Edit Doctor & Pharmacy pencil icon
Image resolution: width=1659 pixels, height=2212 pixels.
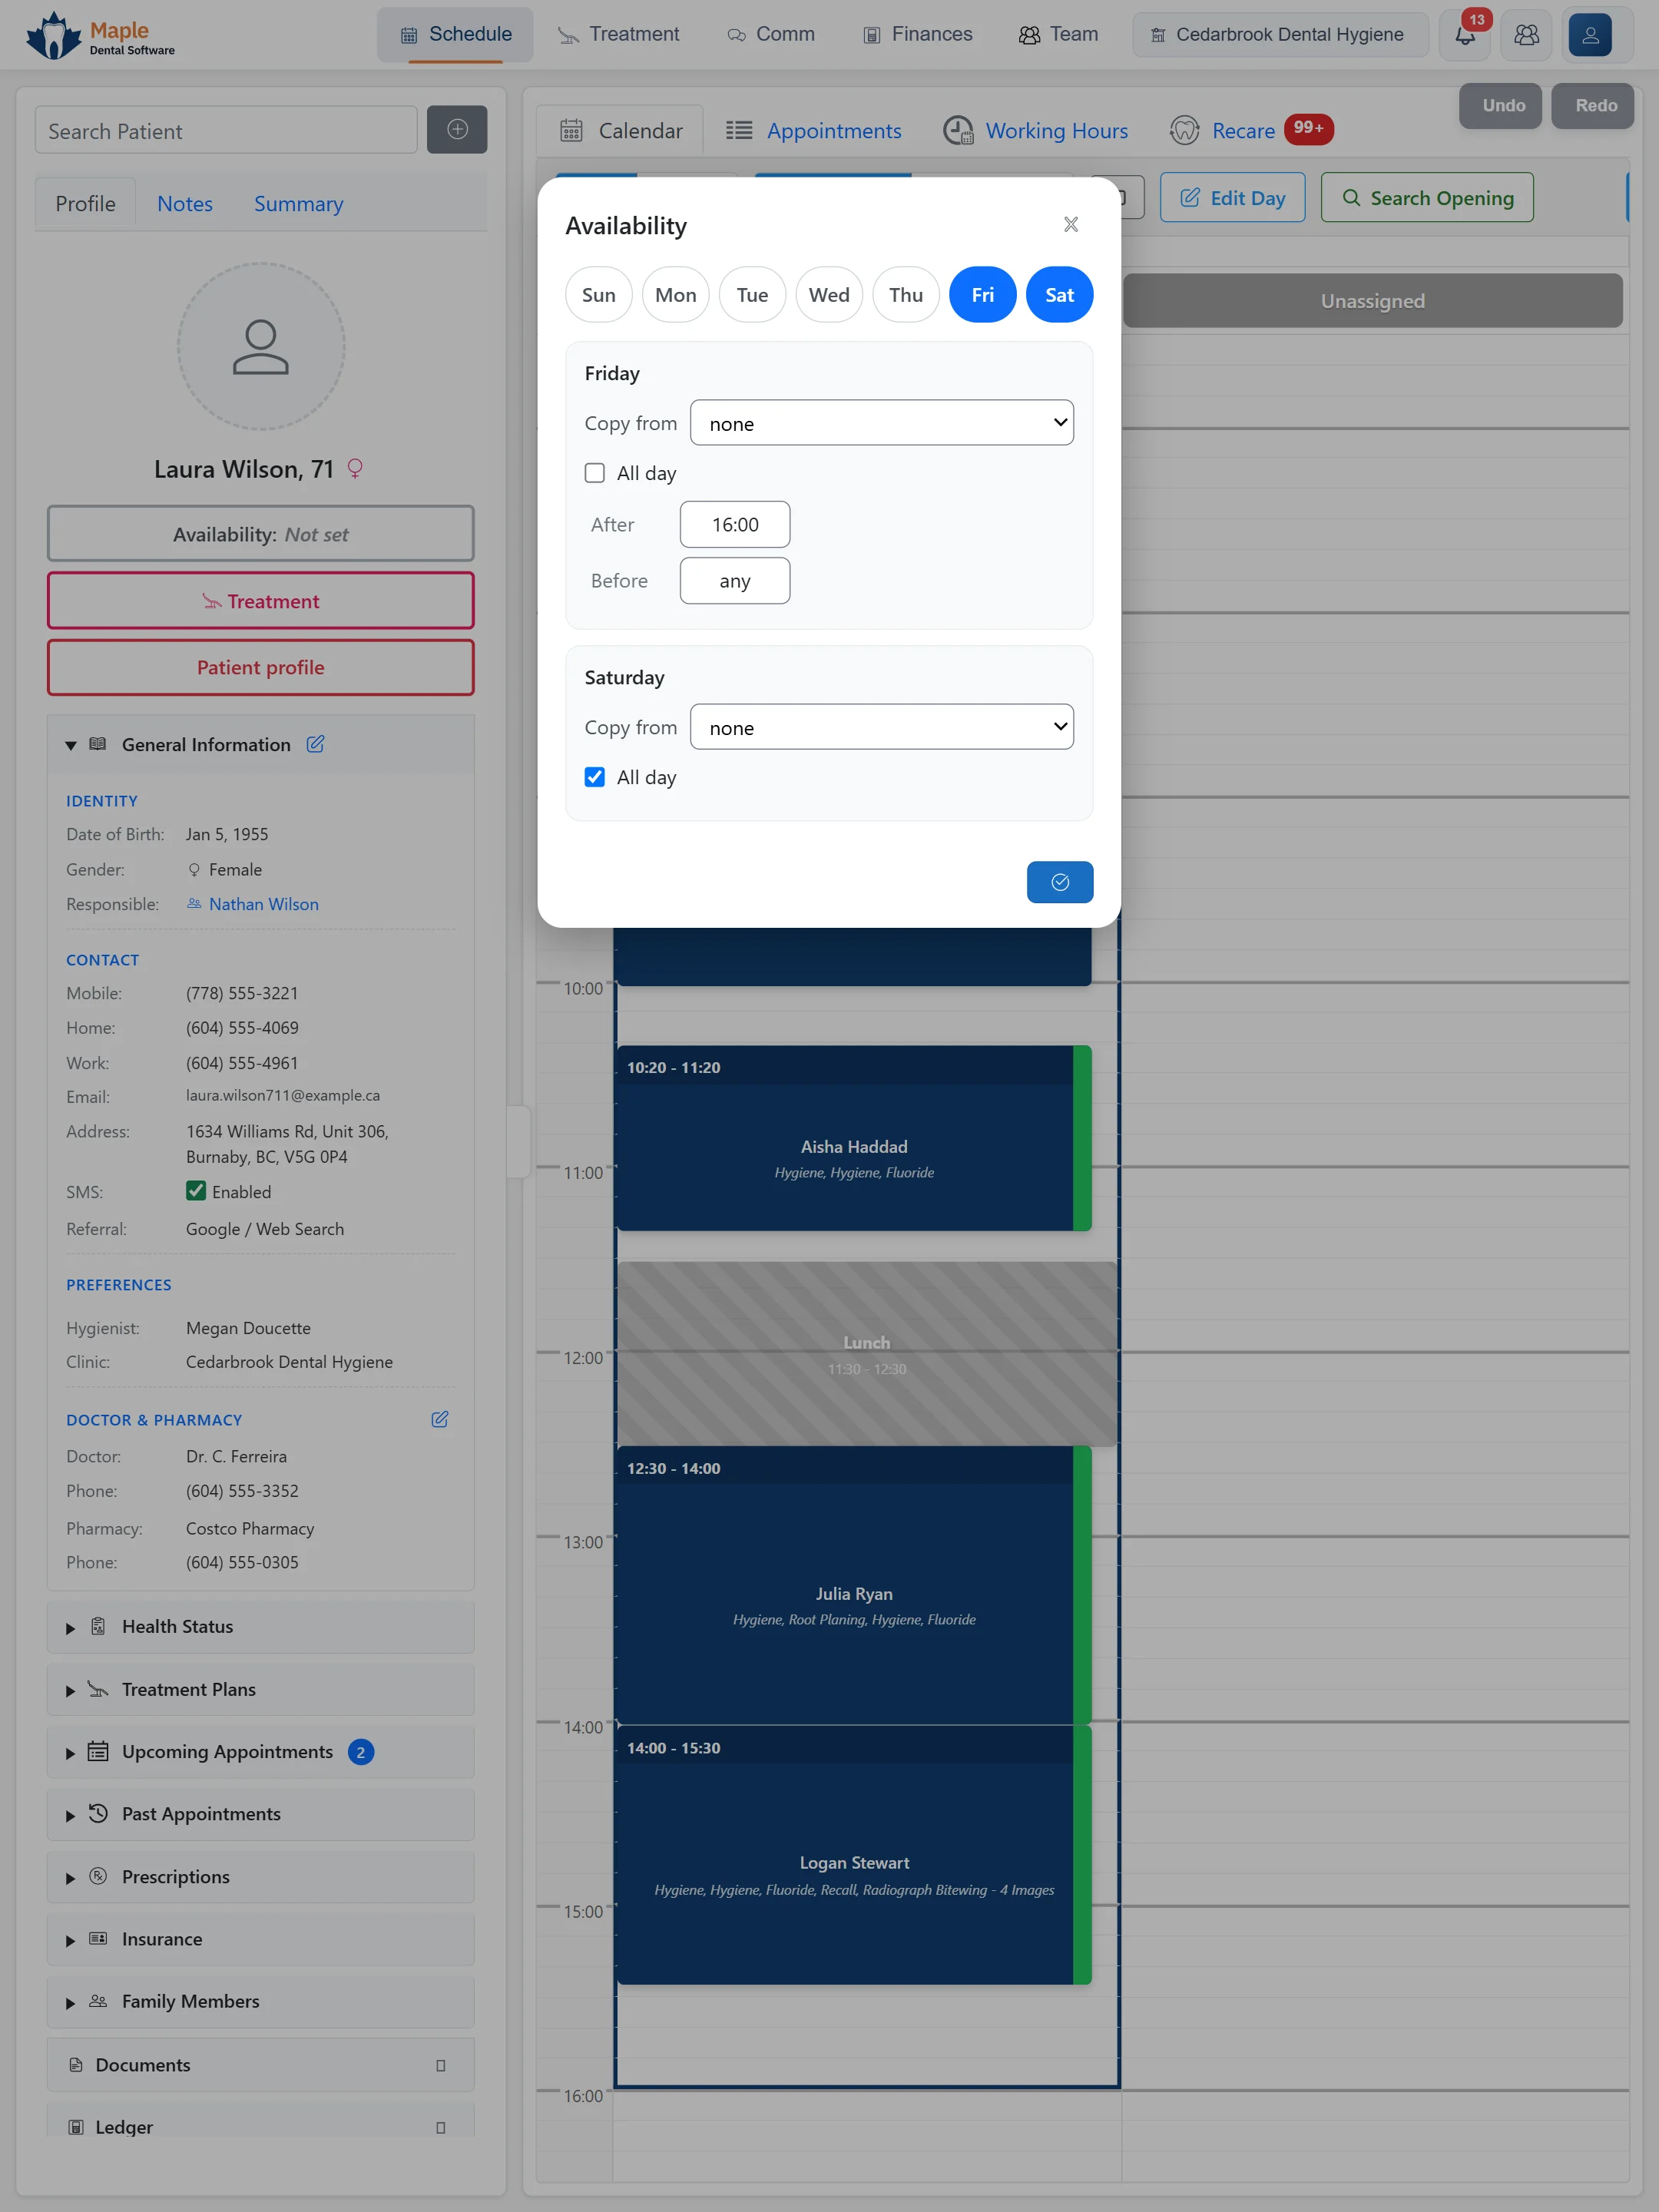coord(439,1419)
